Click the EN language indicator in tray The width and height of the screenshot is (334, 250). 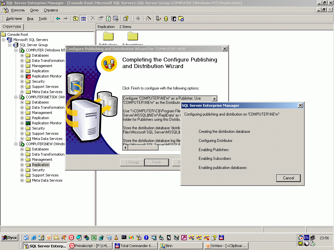(306, 238)
